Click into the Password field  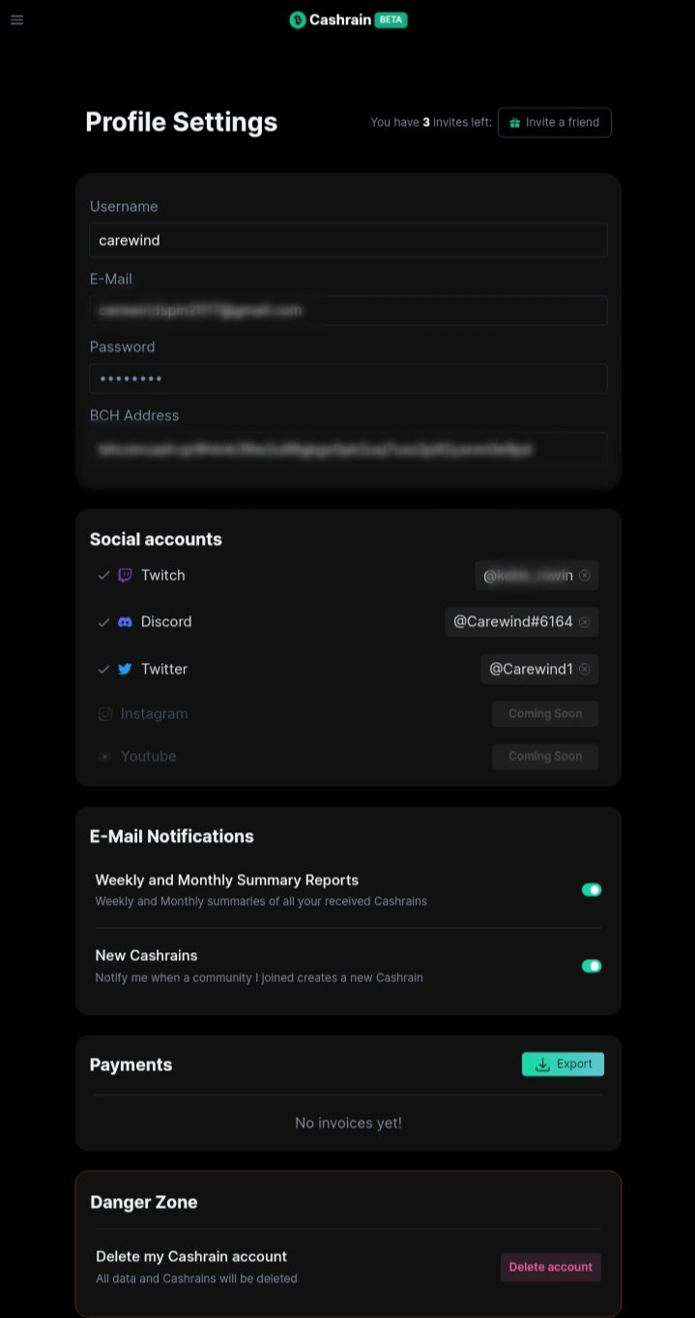click(348, 378)
